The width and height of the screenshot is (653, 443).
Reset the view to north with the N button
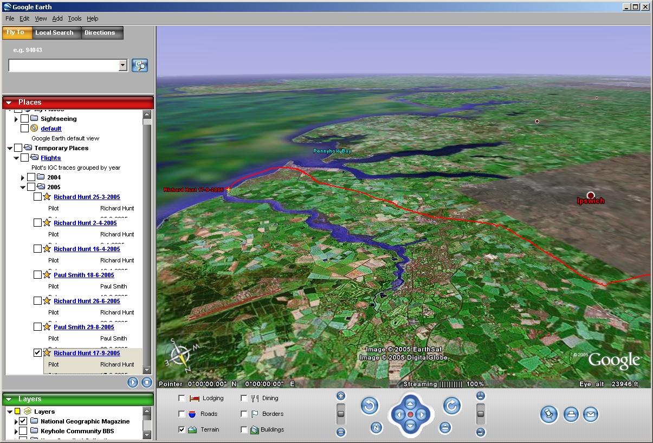pos(376,428)
